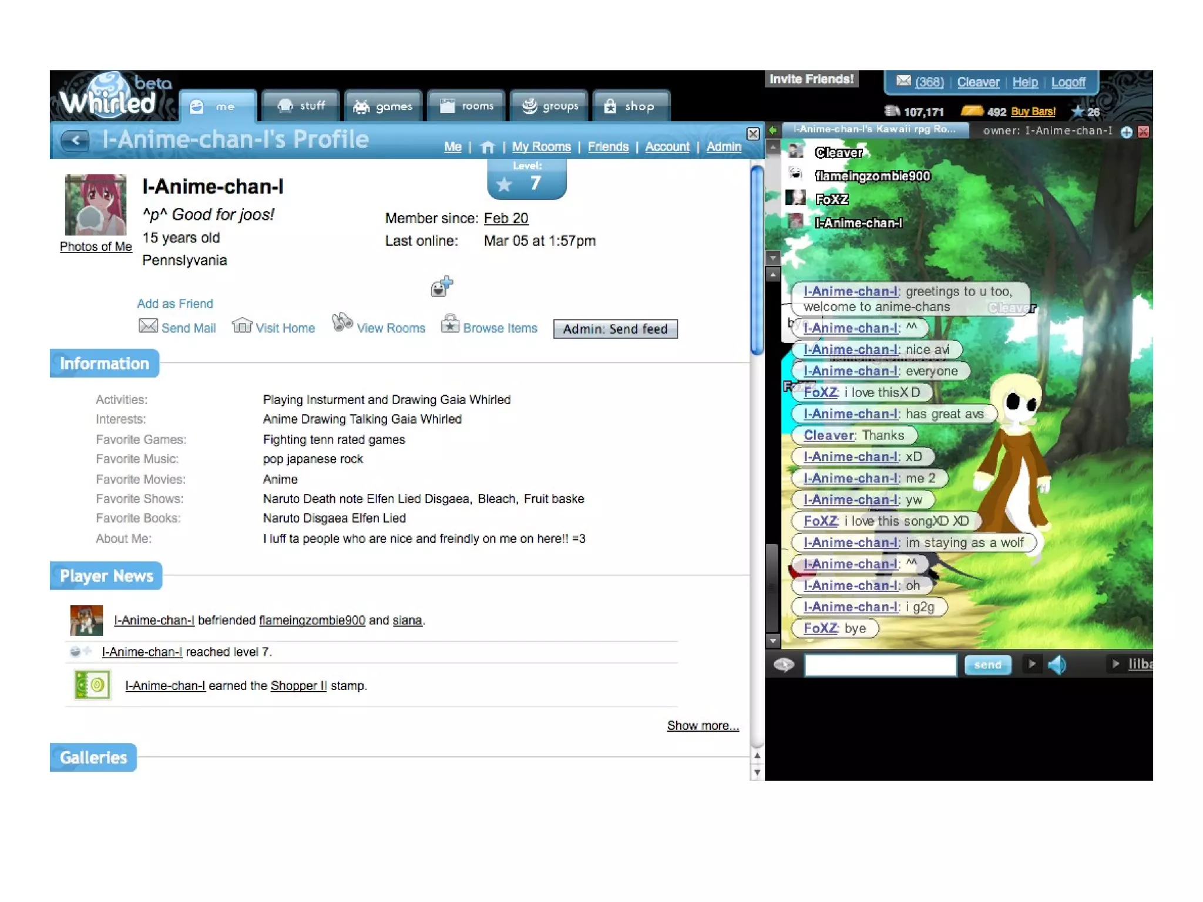Switch to the shop tab

[x=630, y=106]
